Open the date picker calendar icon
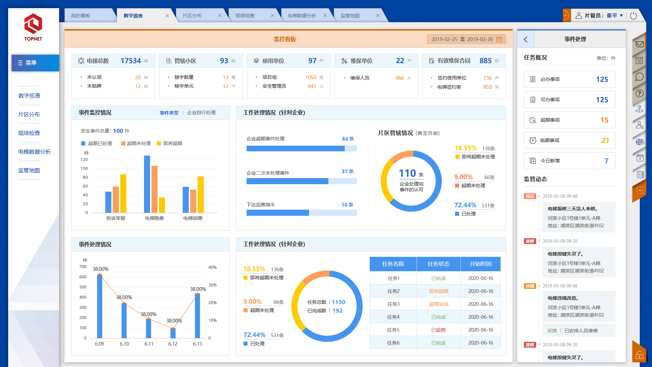Screen dimensions: 652x367 point(499,39)
